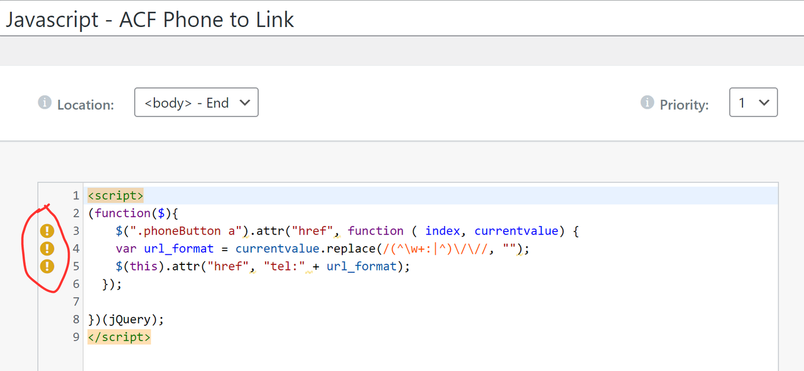Viewport: 804px width, 371px height.
Task: Click the index parameter on line 3
Action: (443, 230)
